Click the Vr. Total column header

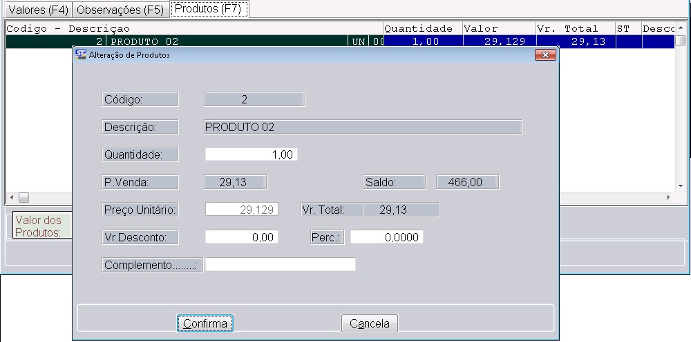point(574,29)
